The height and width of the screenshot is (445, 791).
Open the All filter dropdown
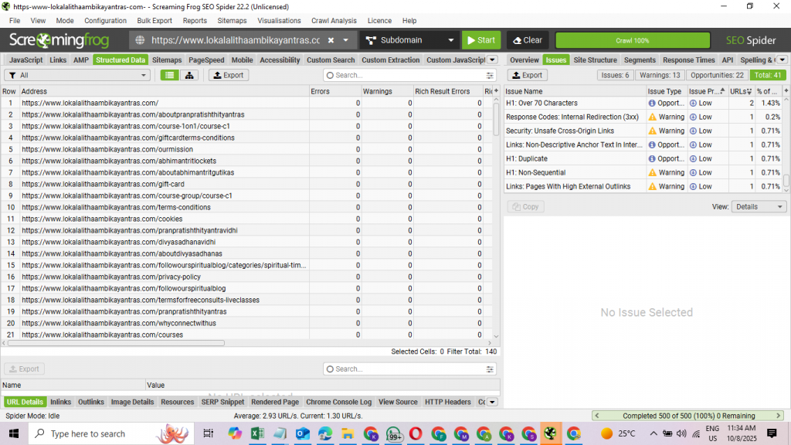pyautogui.click(x=77, y=75)
